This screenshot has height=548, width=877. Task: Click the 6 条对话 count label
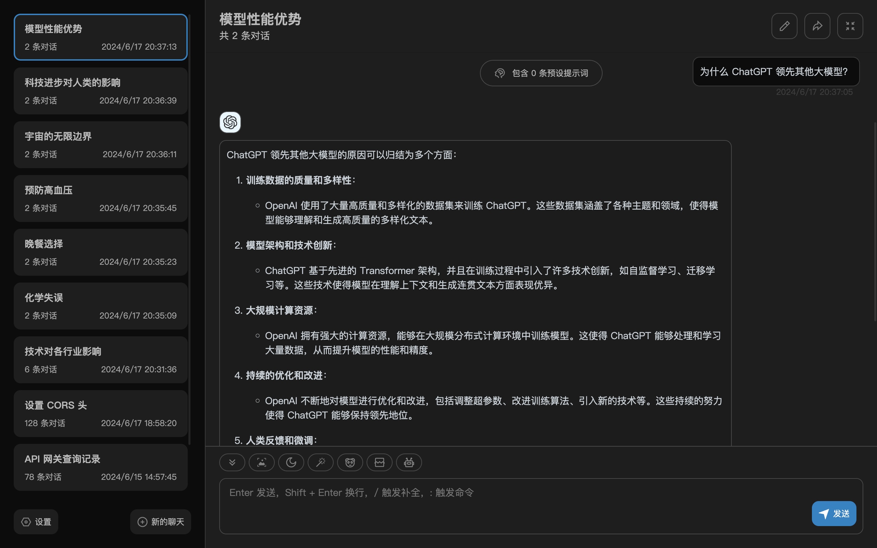coord(41,369)
